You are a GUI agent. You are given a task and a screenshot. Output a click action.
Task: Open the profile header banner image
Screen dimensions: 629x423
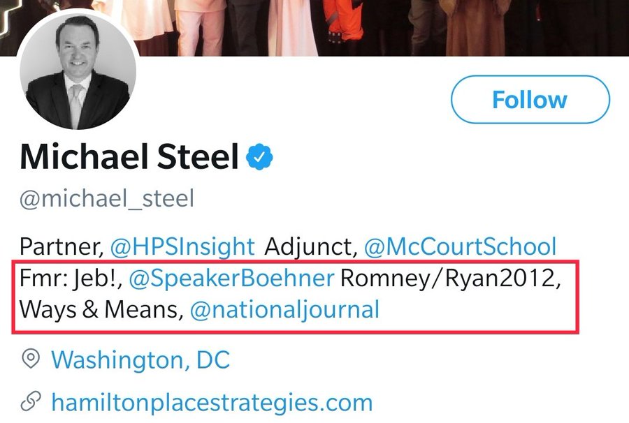(x=419, y=24)
